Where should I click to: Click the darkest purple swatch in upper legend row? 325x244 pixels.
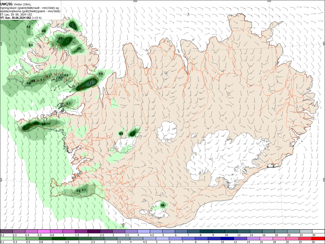94,231
